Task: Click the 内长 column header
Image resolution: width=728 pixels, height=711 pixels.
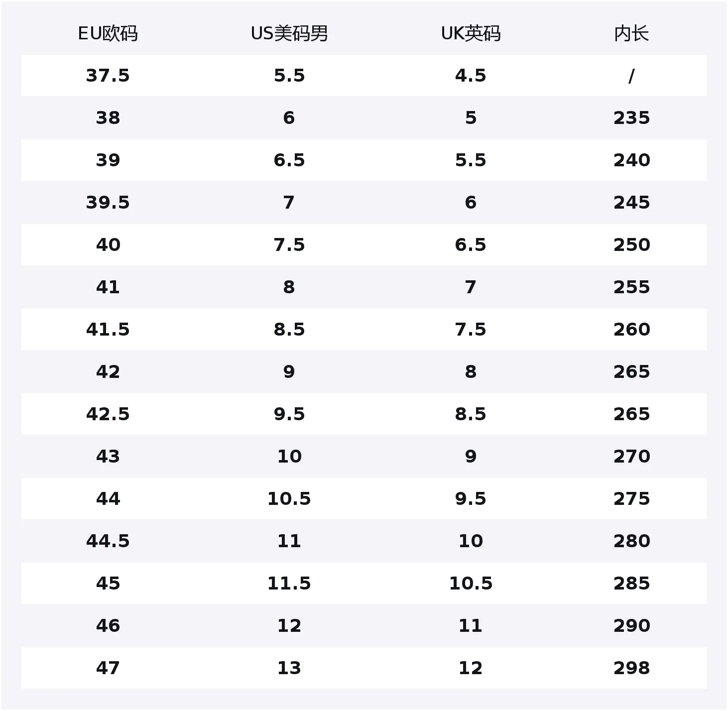Action: pyautogui.click(x=631, y=33)
